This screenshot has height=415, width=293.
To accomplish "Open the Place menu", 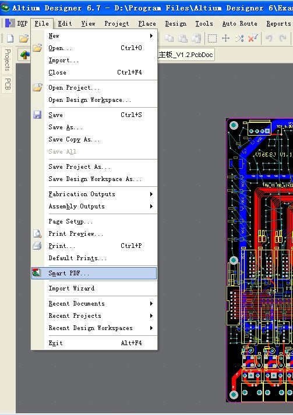I will [x=147, y=23].
